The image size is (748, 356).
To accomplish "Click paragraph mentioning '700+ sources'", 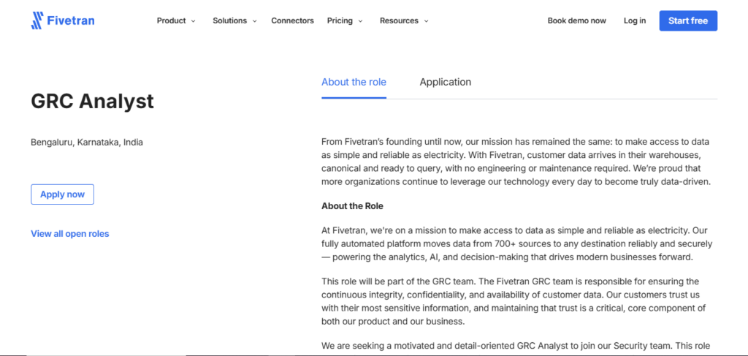I will pos(516,244).
